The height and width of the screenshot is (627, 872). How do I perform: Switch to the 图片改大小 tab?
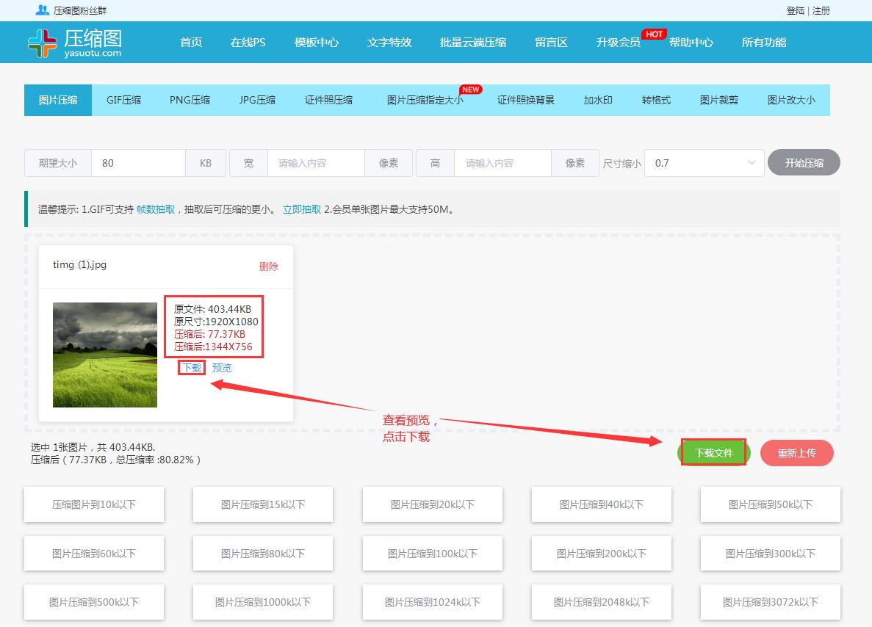click(x=792, y=100)
